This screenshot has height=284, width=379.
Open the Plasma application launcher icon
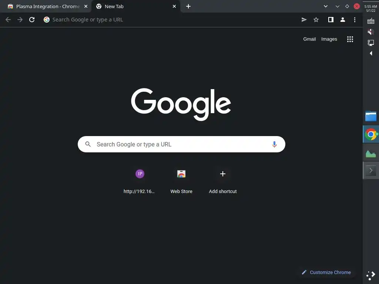371,275
